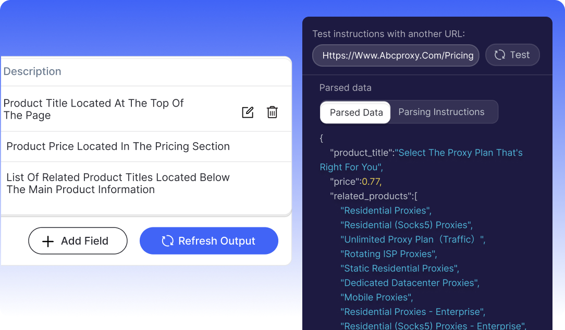The width and height of the screenshot is (565, 330).
Task: Click the "Dedicated Datacenter Proxies" entry
Action: pos(409,283)
